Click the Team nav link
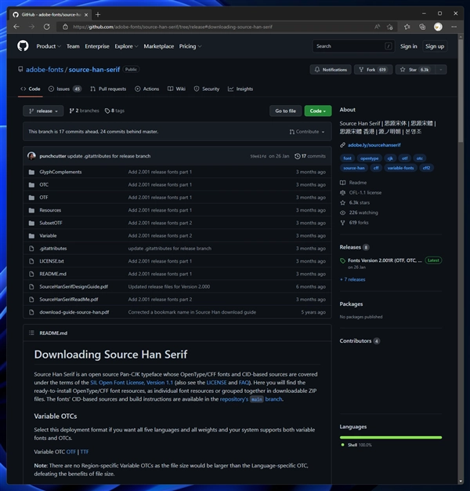Viewport: 470px width, 491px height. click(73, 46)
